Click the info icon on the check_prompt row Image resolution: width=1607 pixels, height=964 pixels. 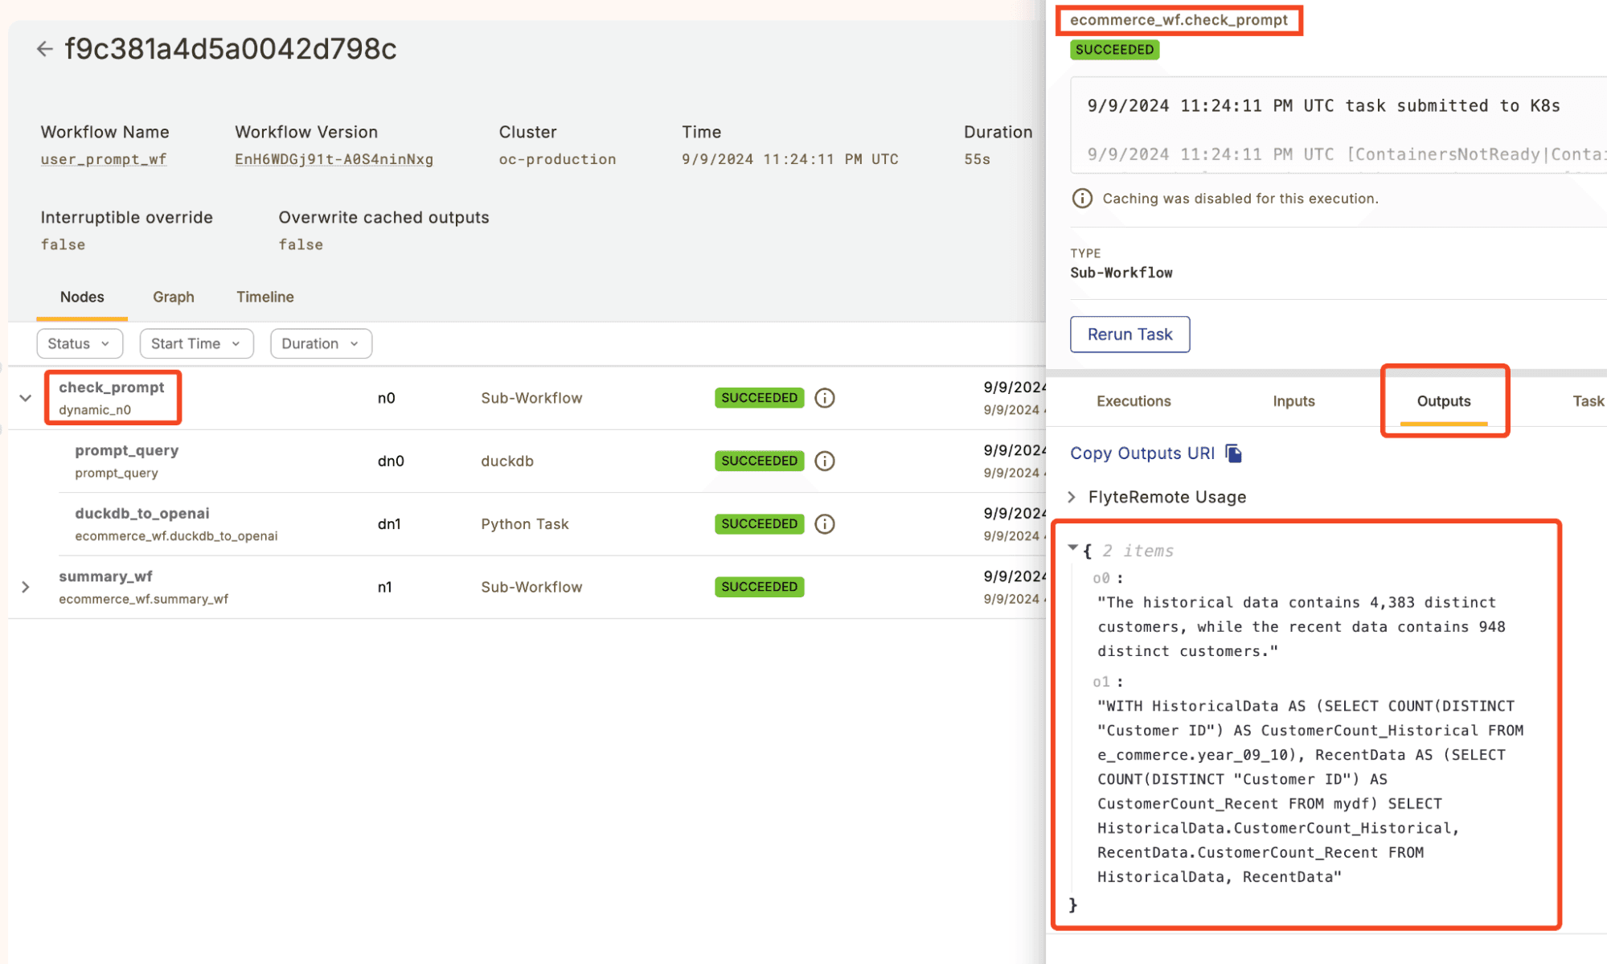point(825,398)
